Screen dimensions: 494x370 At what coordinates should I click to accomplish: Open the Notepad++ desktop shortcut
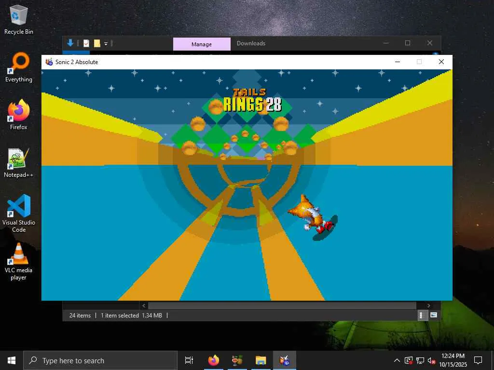pos(19,163)
